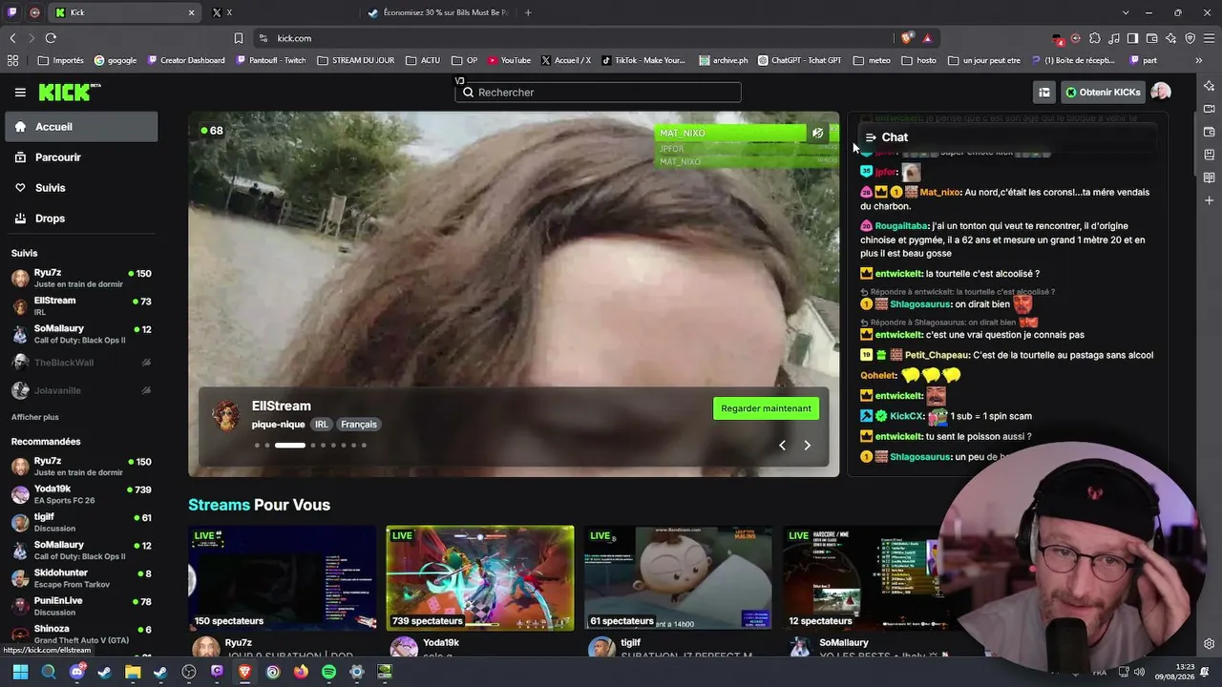Reload the kick.com page
The width and height of the screenshot is (1222, 687).
[x=51, y=38]
